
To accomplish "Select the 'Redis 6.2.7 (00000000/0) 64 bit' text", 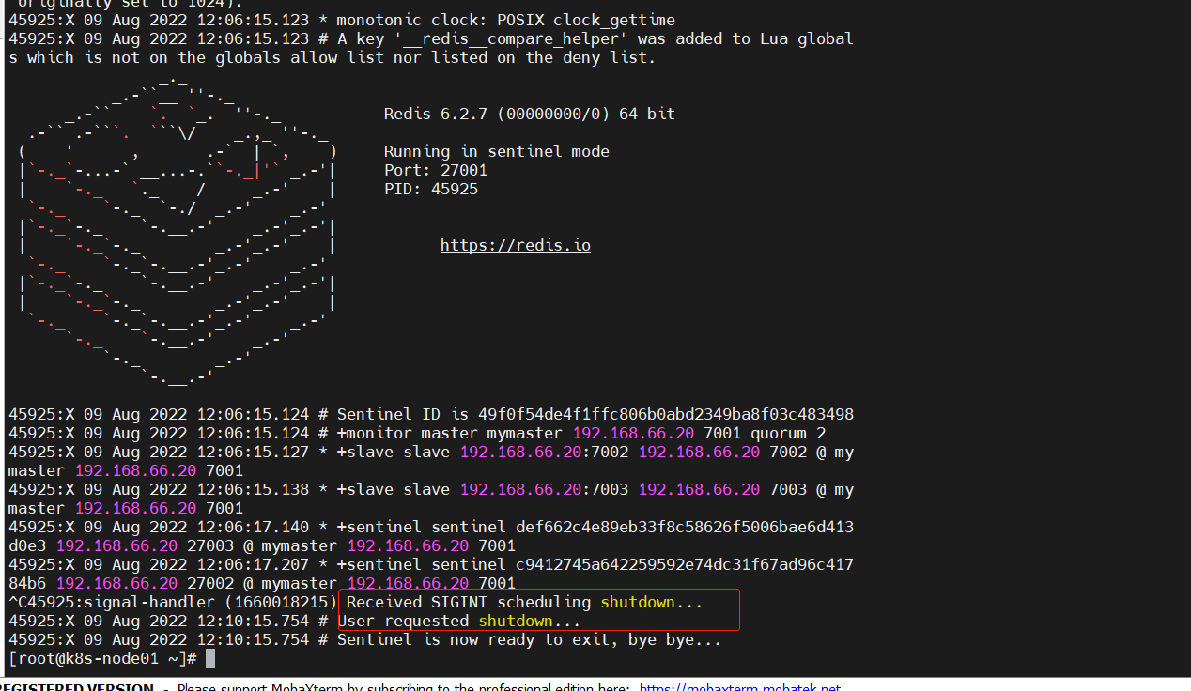I will click(530, 114).
